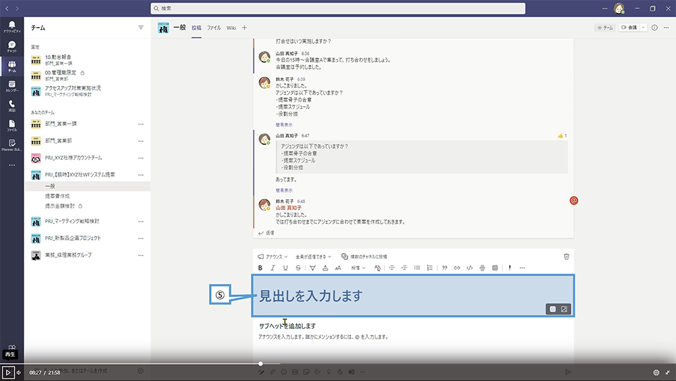
Task: Click the 会議 meet button
Action: pos(629,28)
